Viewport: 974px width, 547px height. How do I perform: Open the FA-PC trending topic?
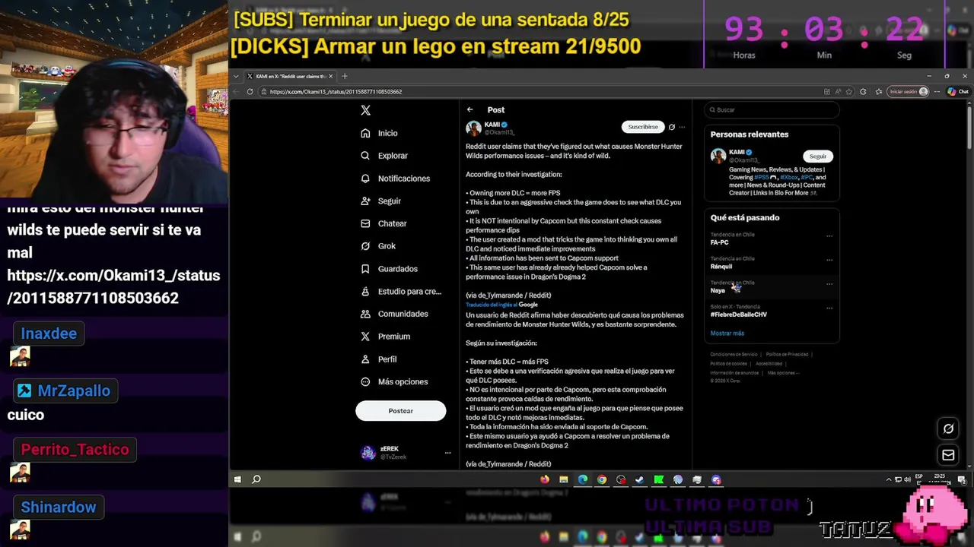(x=720, y=242)
